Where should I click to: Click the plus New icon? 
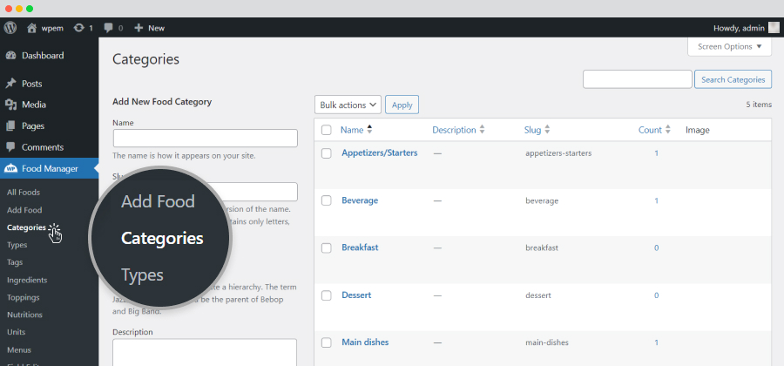139,28
